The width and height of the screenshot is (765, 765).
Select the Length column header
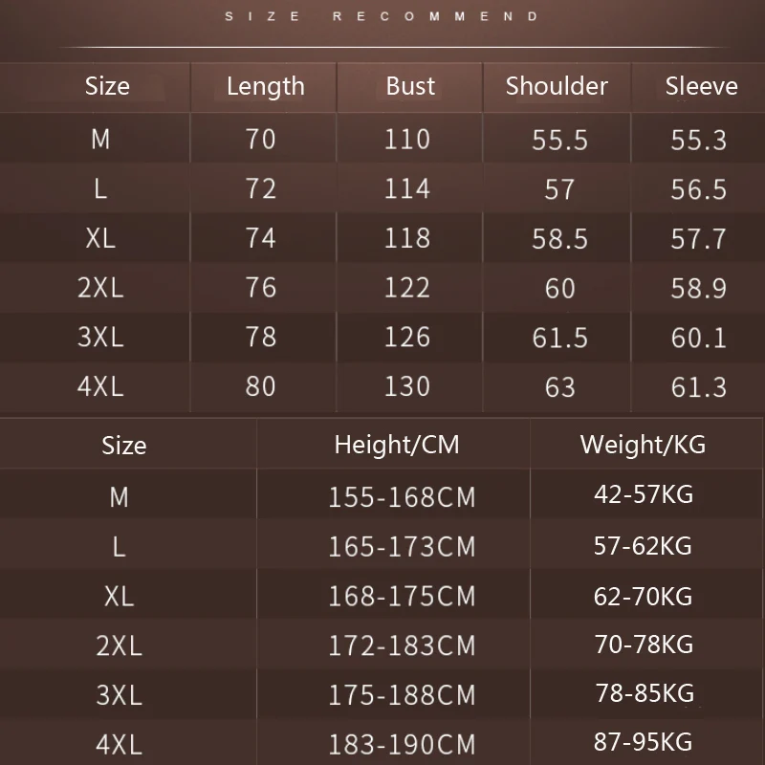point(266,87)
